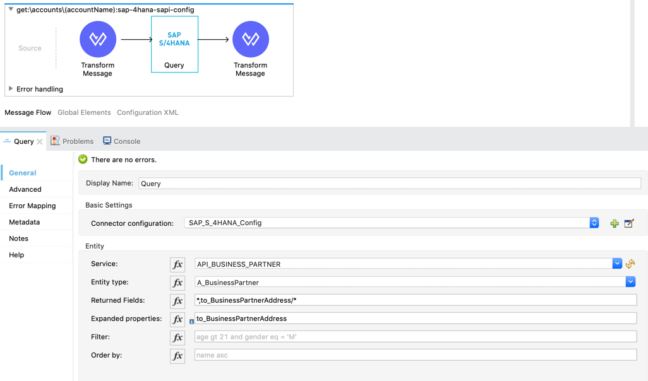Collapse the get accounts flow triangle
648x381 pixels.
pos(11,9)
